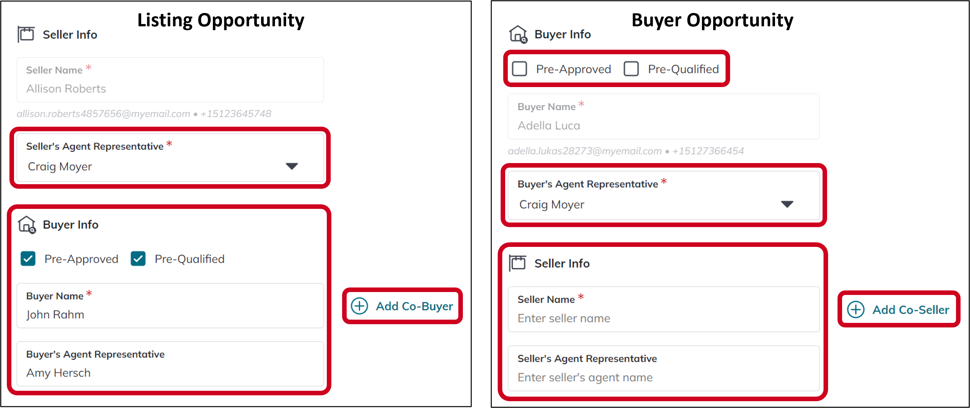Uncheck Pre-Qualified in Listing Opportunity
This screenshot has height=408, width=970.
138,259
